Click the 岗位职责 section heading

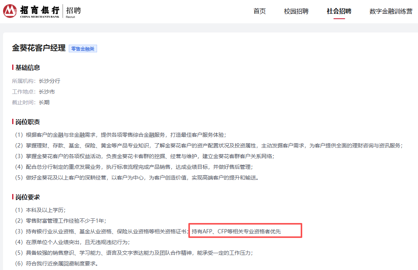point(28,122)
